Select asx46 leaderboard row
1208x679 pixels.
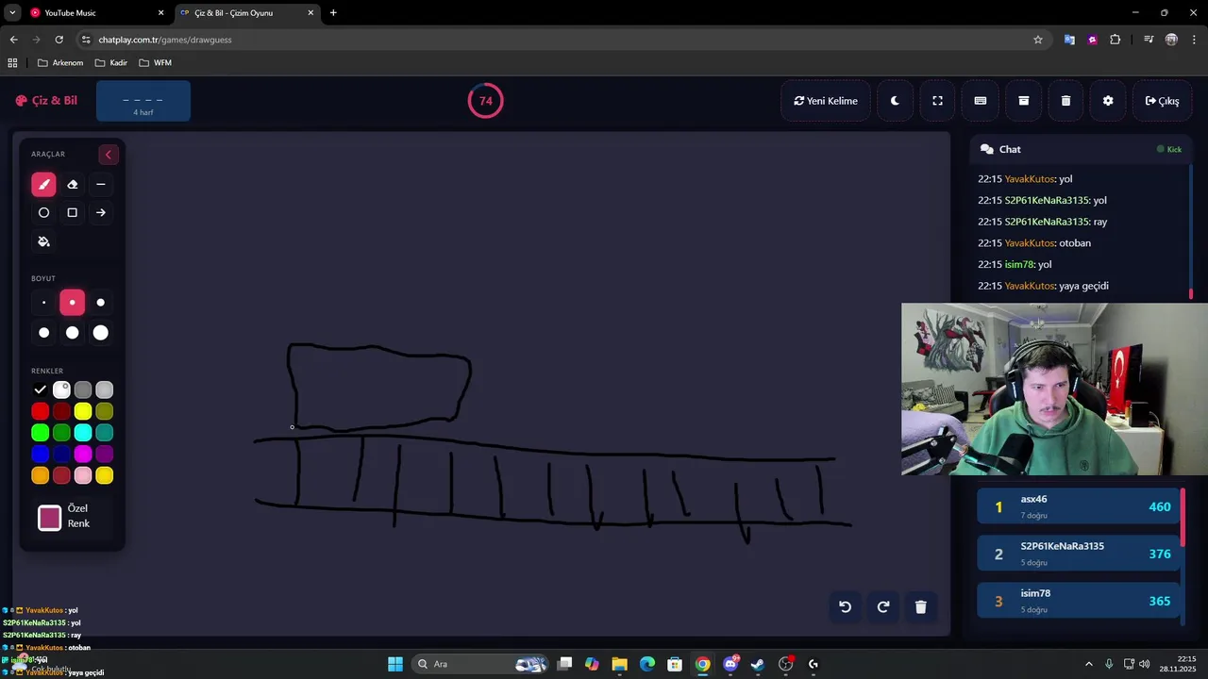(1079, 507)
